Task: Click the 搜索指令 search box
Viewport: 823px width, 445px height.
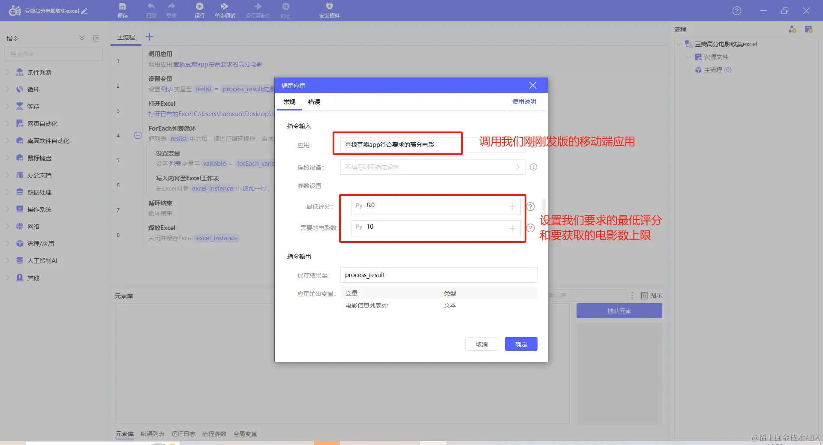Action: (54, 54)
